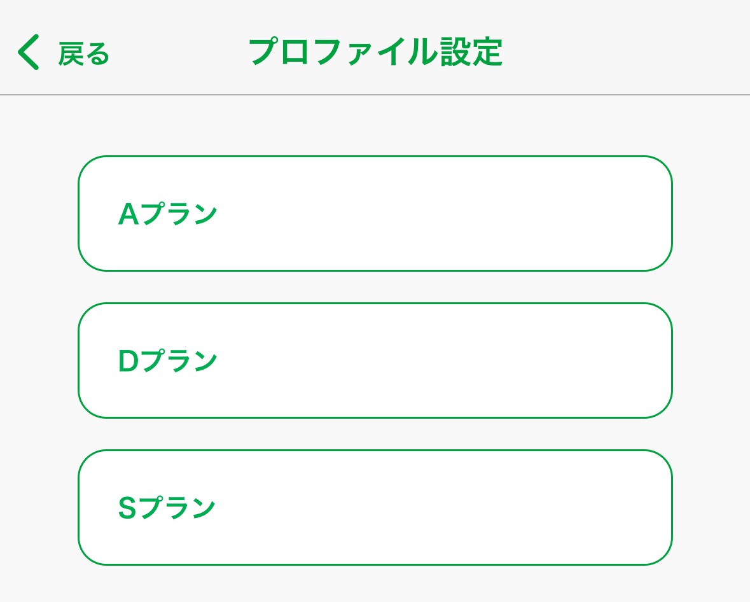Click empty area inside Aプラン card
Image resolution: width=750 pixels, height=602 pixels.
coord(477,214)
